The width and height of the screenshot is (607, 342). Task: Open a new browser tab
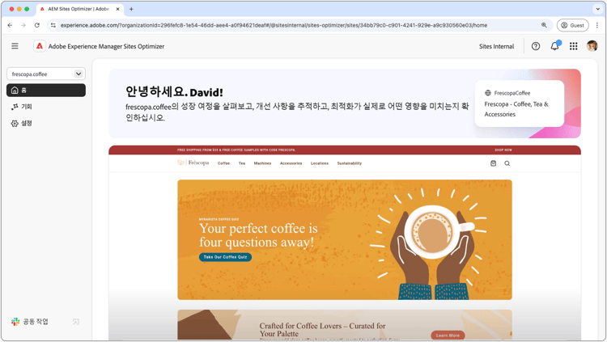click(131, 9)
